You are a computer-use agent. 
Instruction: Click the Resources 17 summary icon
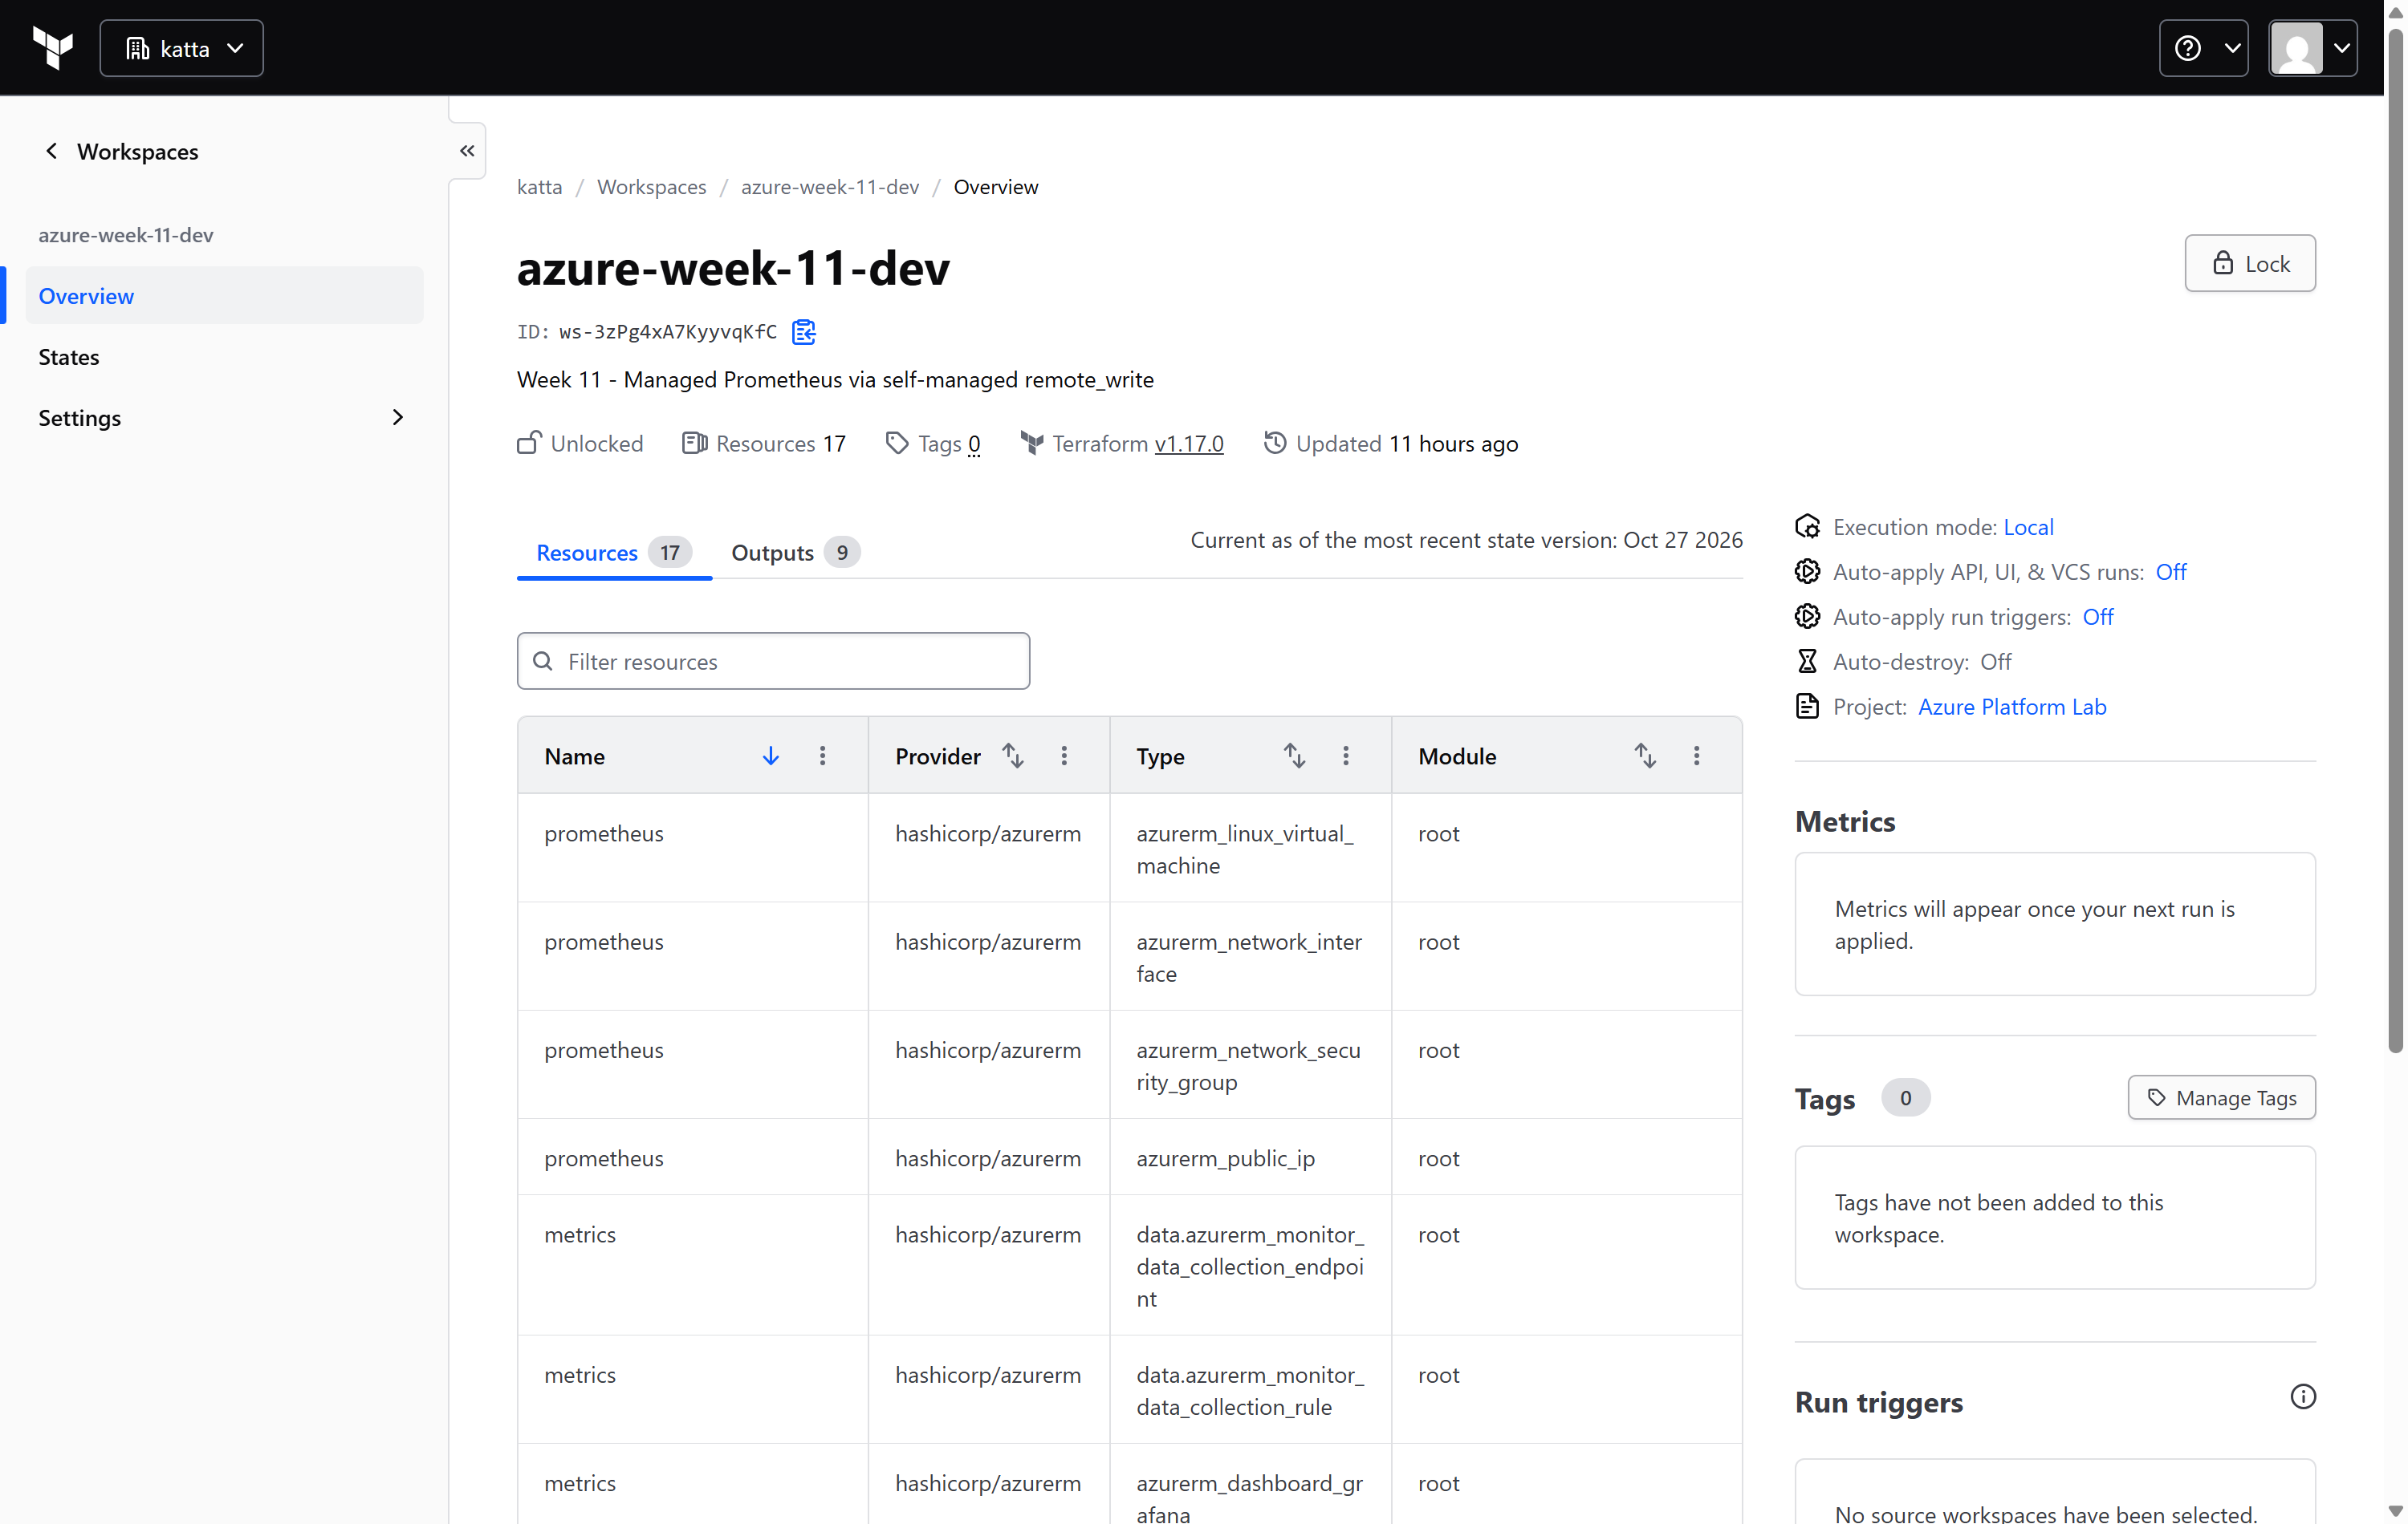tap(694, 443)
